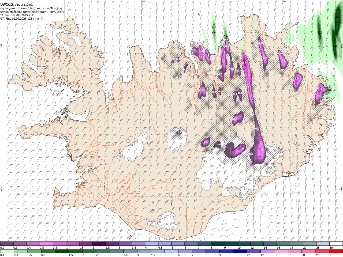This screenshot has height=257, width=343.
Task: Pick the grey-teal 3 swatch in bottom legend row
Action: click(116, 251)
